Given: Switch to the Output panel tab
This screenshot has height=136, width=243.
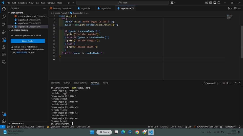Looking at the screenshot, I should [67, 83].
